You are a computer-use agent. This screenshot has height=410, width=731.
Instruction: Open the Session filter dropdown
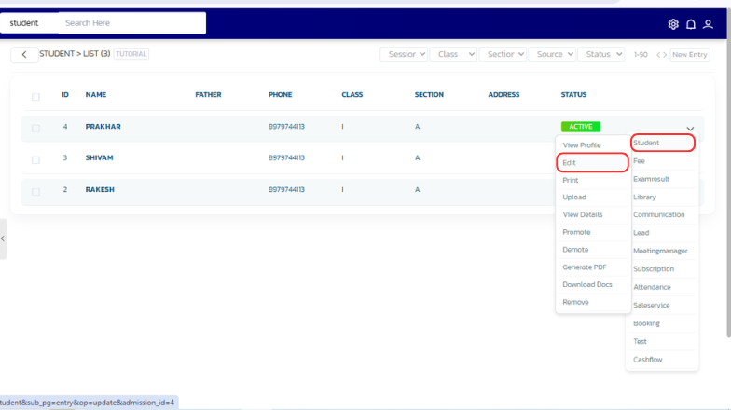coord(404,54)
